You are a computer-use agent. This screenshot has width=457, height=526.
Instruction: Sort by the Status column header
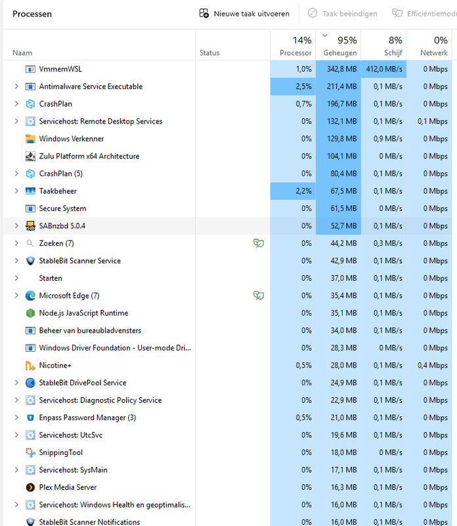tap(232, 45)
